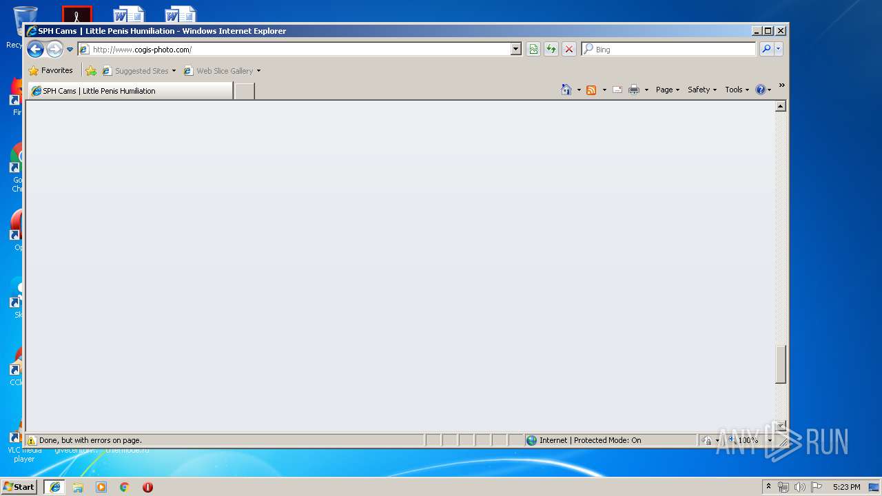Open Opera taskbar icon
This screenshot has width=882, height=496.
(147, 487)
